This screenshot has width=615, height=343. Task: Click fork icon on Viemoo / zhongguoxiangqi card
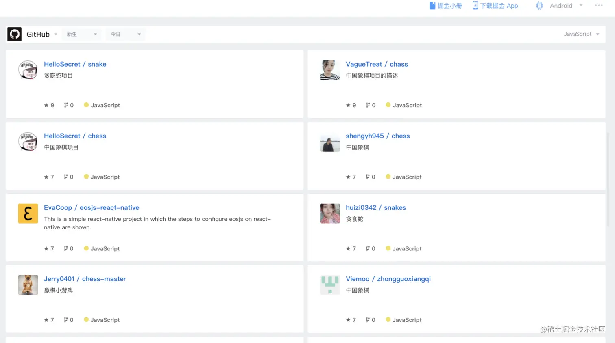pyautogui.click(x=368, y=320)
